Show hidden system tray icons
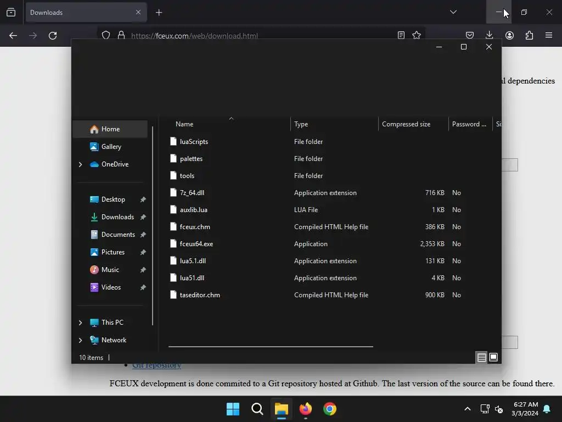Screen dimensions: 562x422 point(468,409)
